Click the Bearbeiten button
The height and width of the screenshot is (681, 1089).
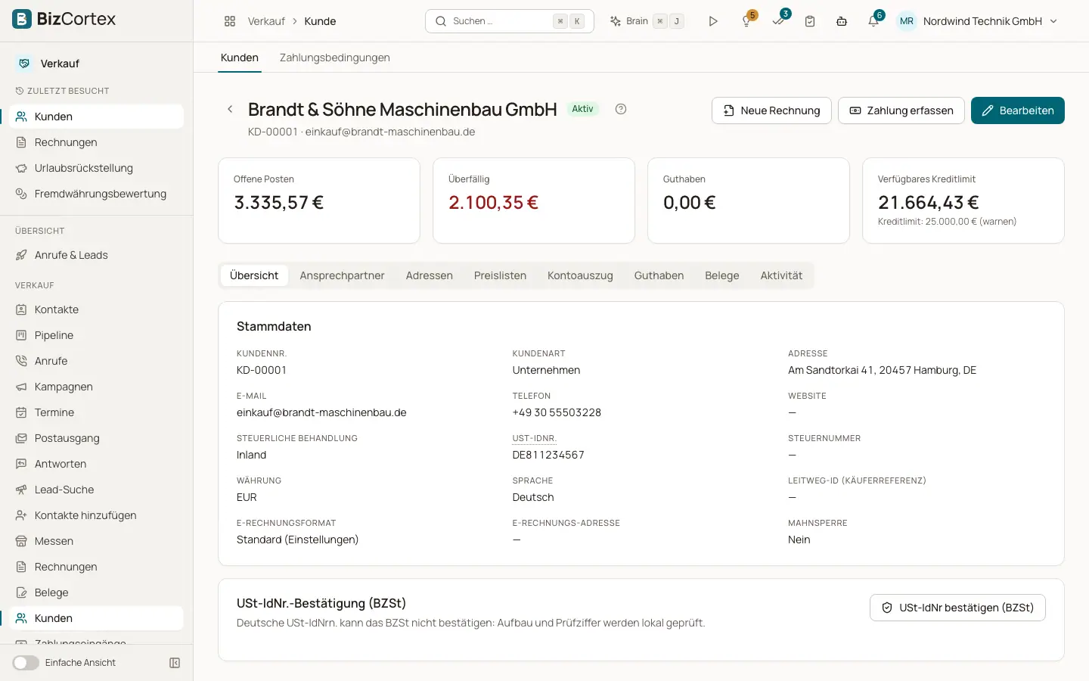pos(1018,110)
